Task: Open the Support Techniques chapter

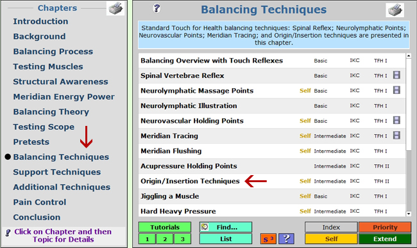Action: 57,172
